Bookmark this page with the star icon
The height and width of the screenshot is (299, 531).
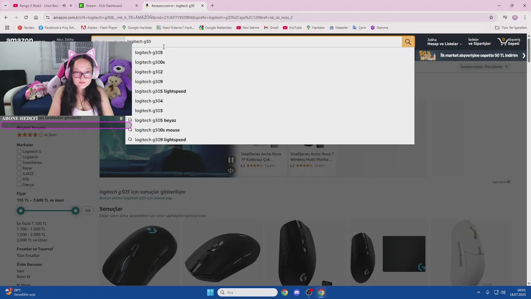tap(491, 17)
